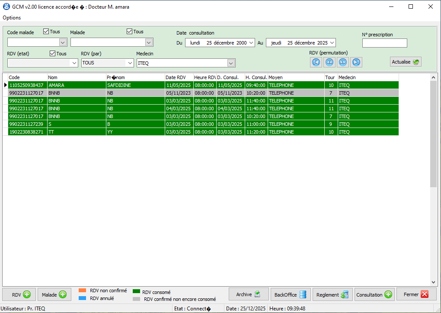441x313 pixels.
Task: Click the N° prescription input field
Action: 384,43
